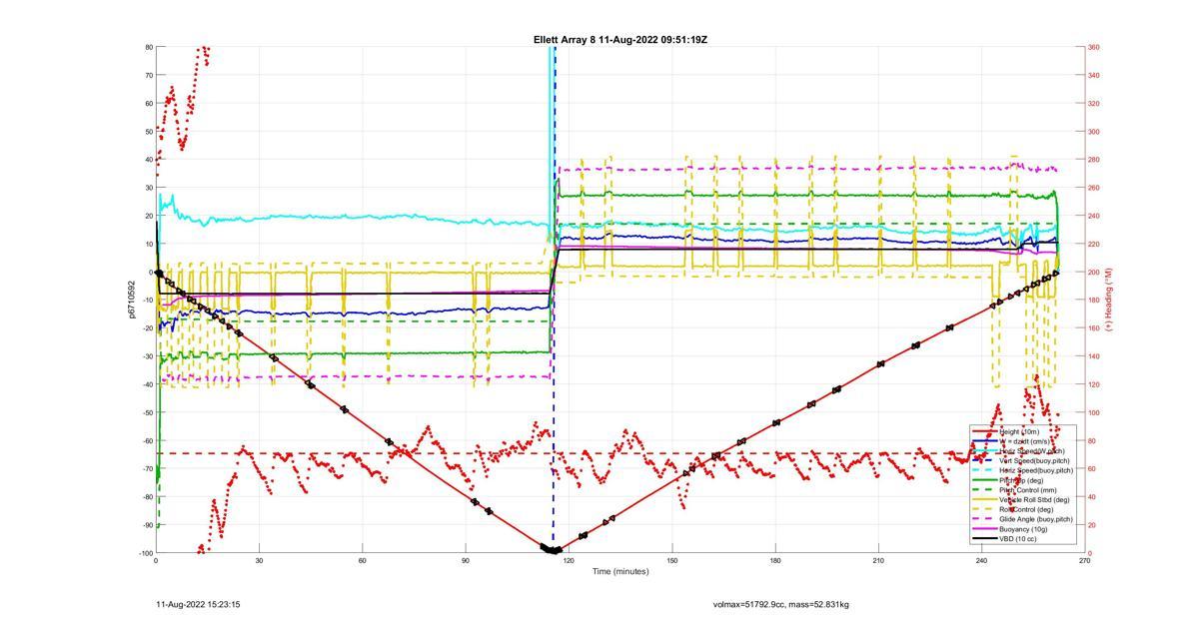Click left y-axis tick label '80'

coord(148,47)
